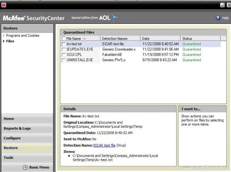Click the AOL logo icon
Screen dimensions: 231x172
[114, 18]
